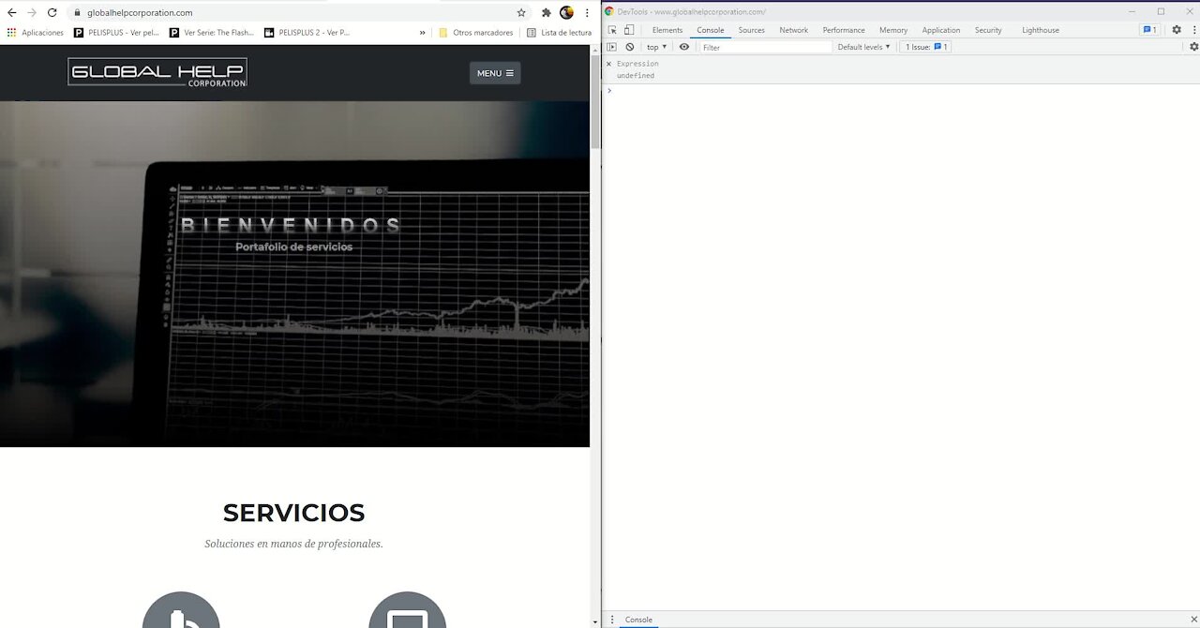The height and width of the screenshot is (628, 1200).
Task: Open DevTools customize three-dot menu
Action: (x=1192, y=30)
